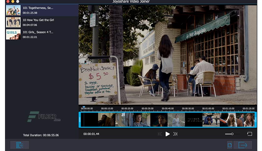Click the 00:00:30.00 mark on the ruler
The height and width of the screenshot is (151, 262).
(147, 109)
